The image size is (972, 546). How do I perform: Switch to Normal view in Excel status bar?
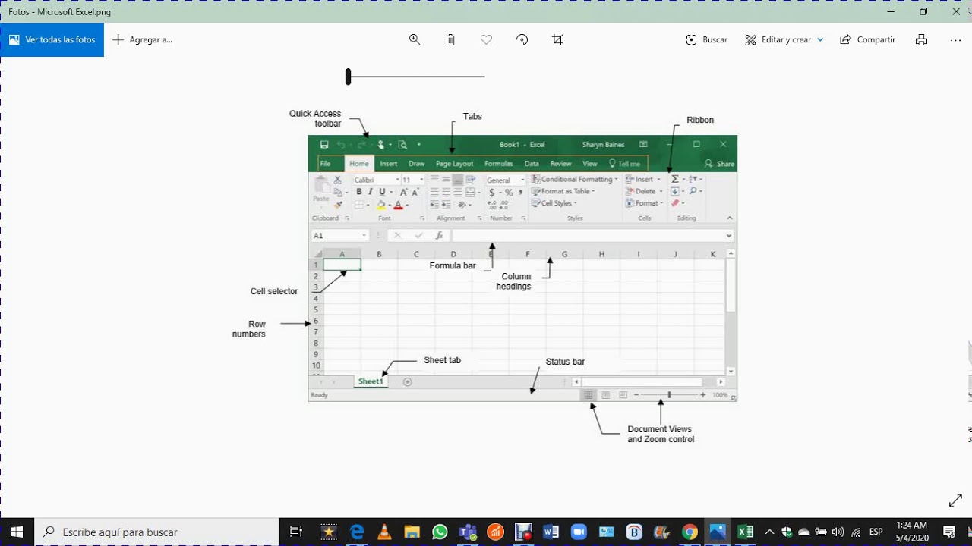588,395
